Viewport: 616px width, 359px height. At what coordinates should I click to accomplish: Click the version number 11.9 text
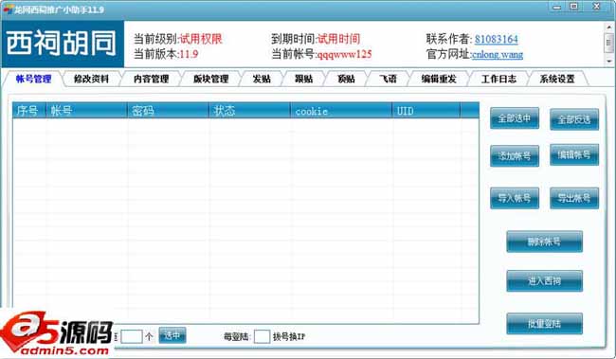click(189, 54)
